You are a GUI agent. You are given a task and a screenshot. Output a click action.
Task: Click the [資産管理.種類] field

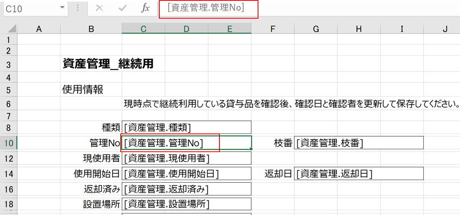point(187,127)
